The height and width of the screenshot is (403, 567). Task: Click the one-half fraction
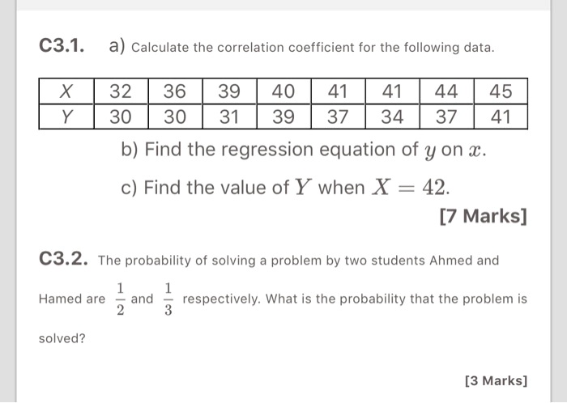point(118,299)
